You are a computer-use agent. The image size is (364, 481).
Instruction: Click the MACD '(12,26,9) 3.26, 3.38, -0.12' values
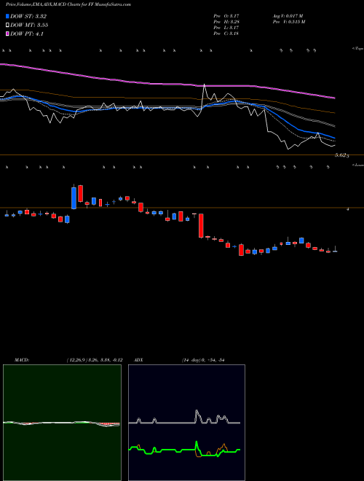(95, 360)
